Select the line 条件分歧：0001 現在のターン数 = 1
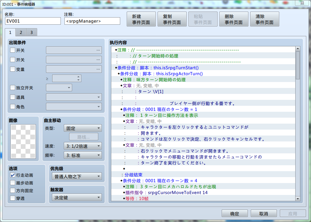The height and width of the screenshot is (222, 311). pos(203,109)
